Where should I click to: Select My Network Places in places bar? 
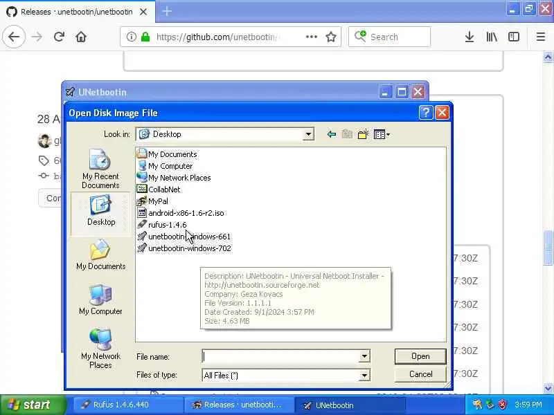(x=100, y=349)
